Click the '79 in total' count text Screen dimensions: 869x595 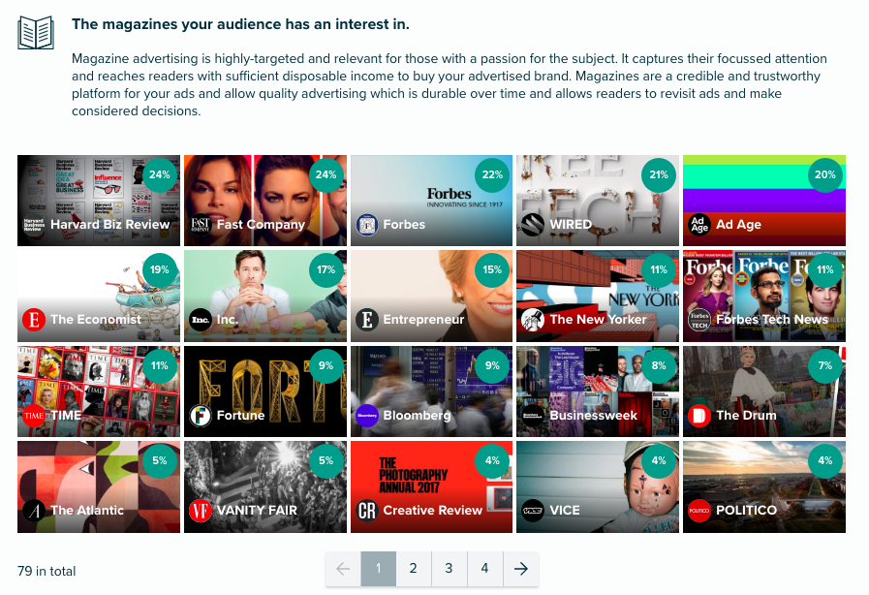47,571
